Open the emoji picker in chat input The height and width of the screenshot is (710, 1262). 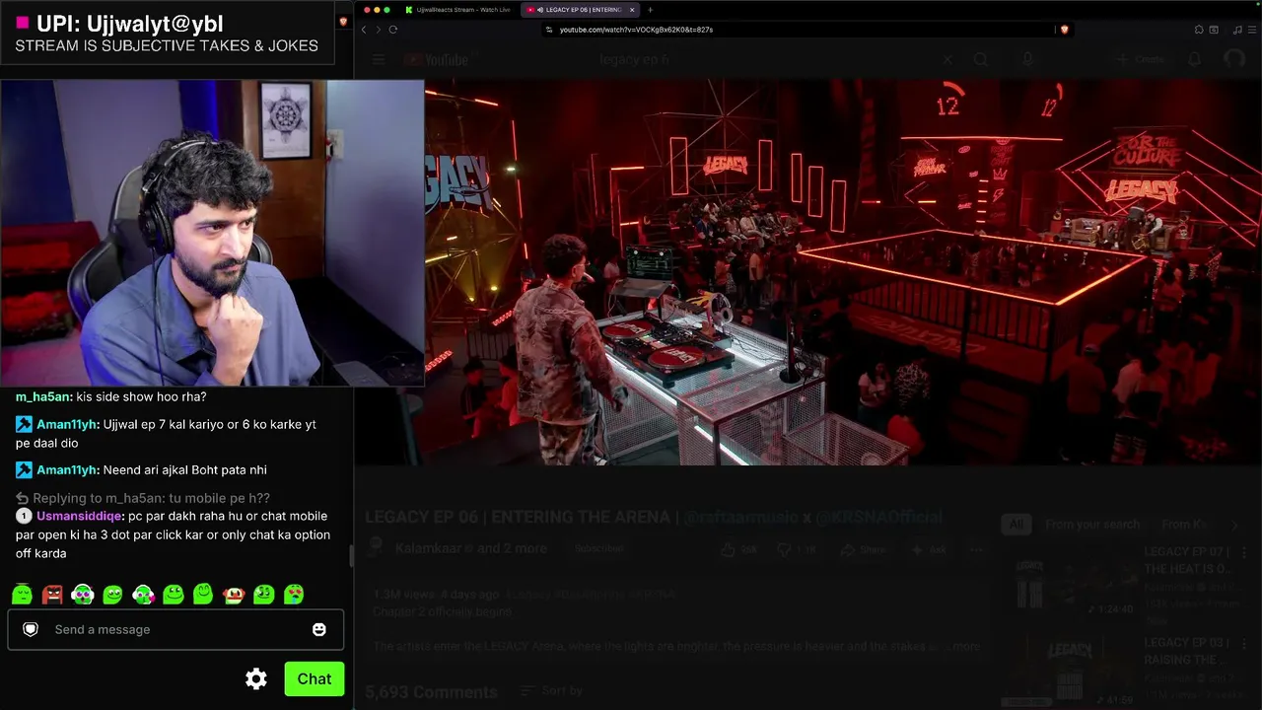pyautogui.click(x=318, y=629)
